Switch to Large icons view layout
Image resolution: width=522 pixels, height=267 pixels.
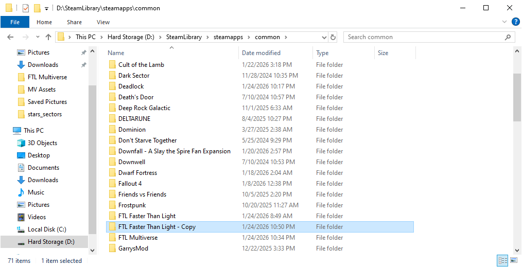[x=514, y=260]
